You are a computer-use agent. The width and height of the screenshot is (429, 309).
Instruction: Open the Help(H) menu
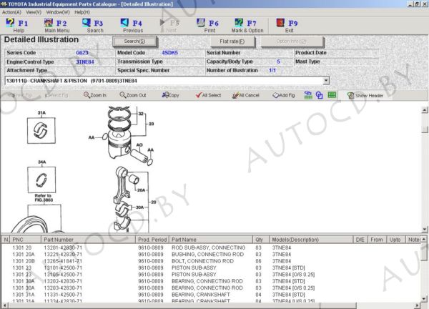click(x=82, y=12)
